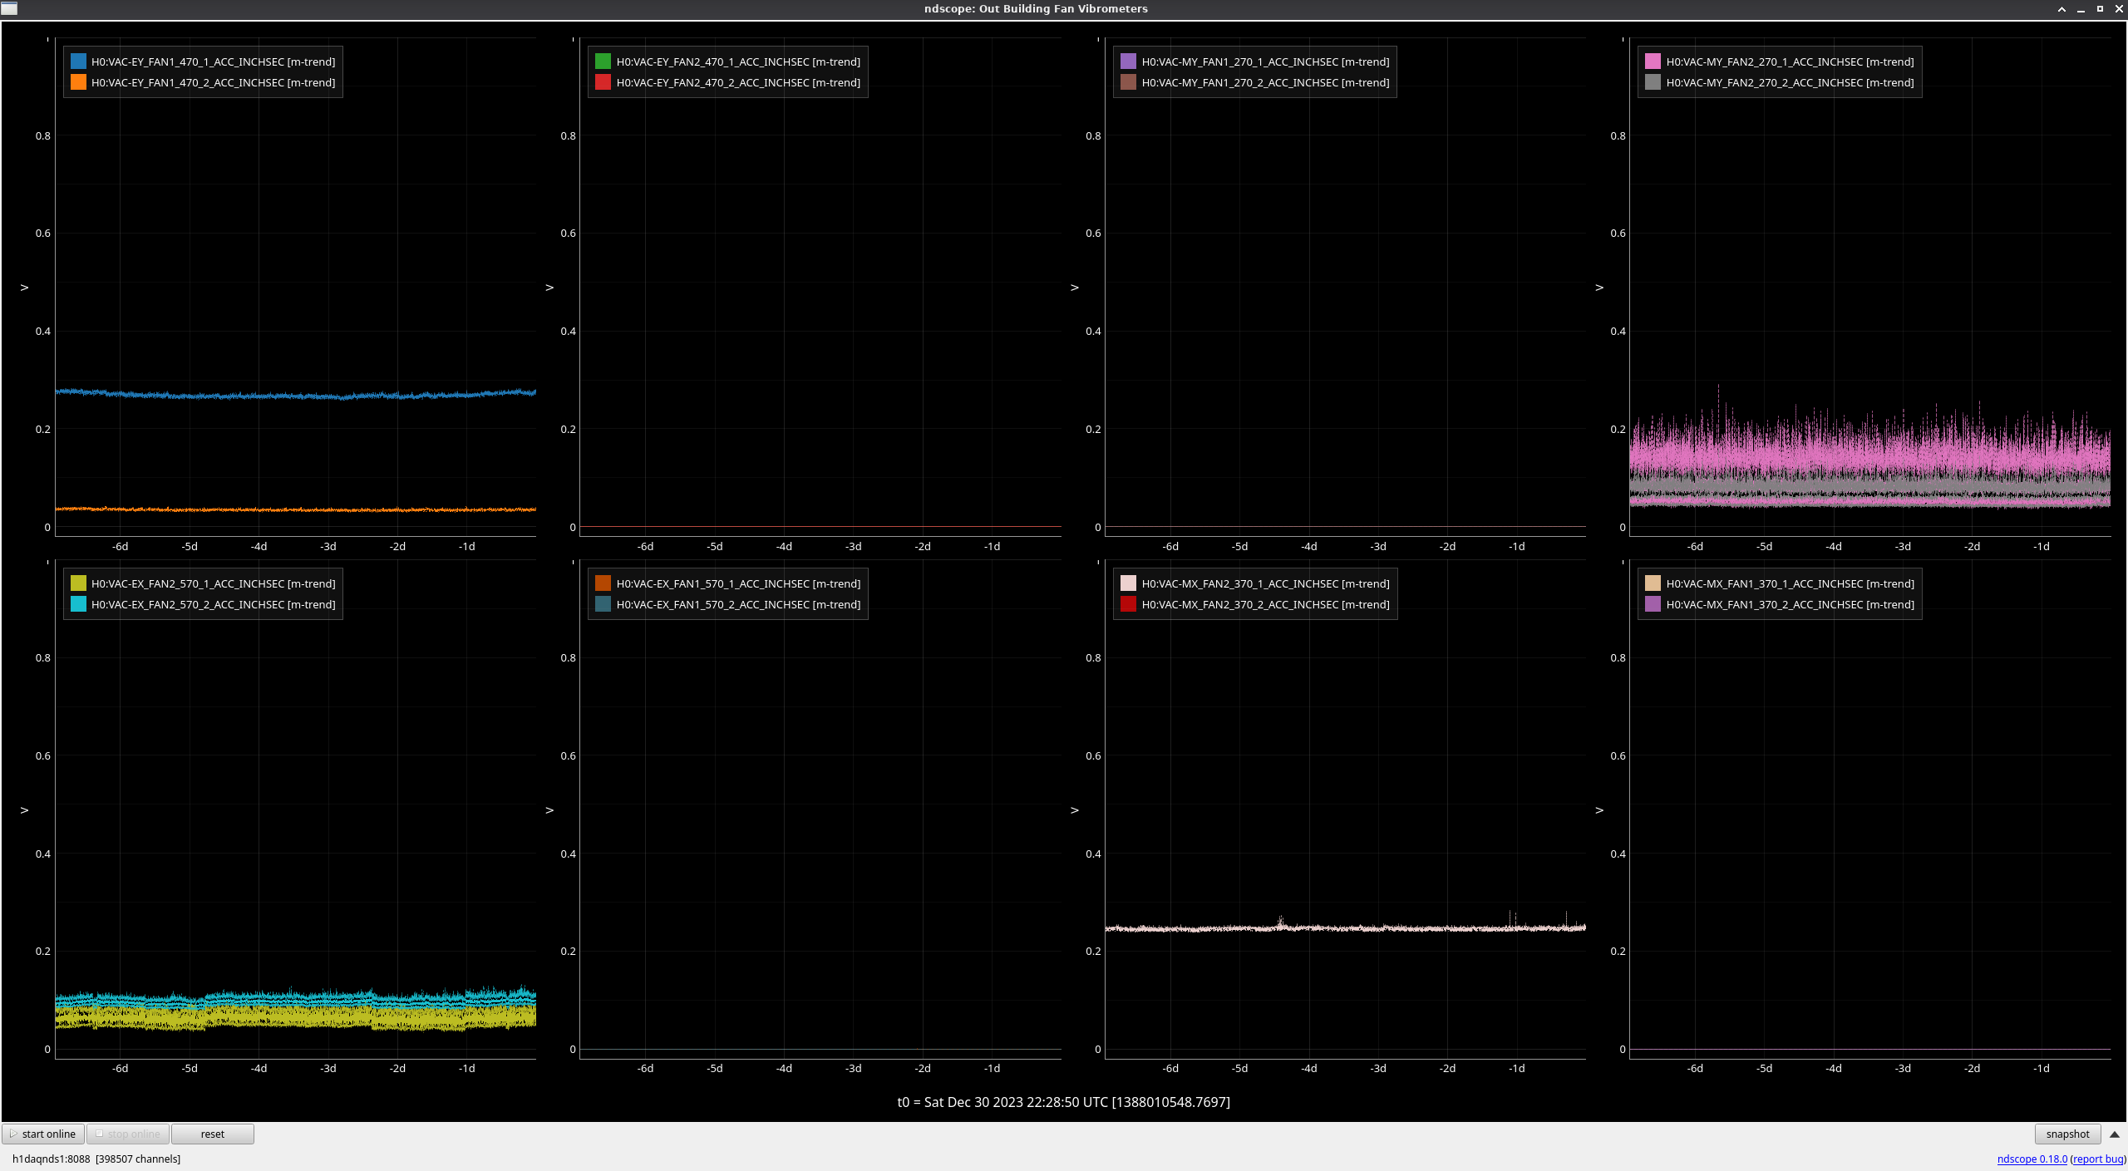
Task: Click the stop online button
Action: click(x=128, y=1134)
